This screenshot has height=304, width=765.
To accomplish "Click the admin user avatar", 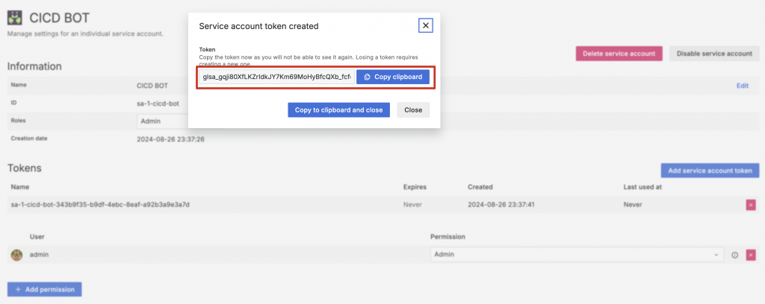I will (x=16, y=255).
